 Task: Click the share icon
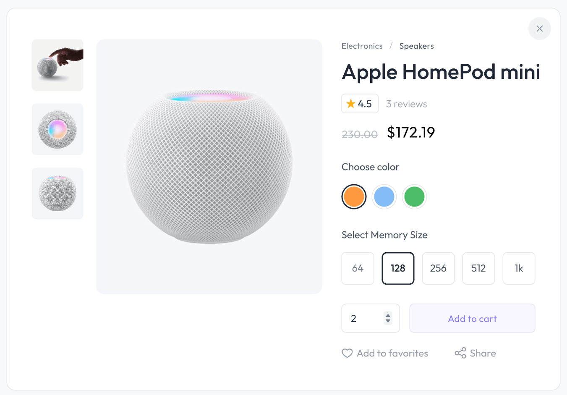[x=460, y=353]
